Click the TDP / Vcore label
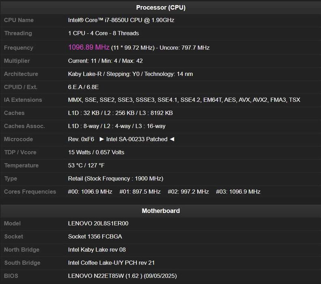 pyautogui.click(x=20, y=152)
